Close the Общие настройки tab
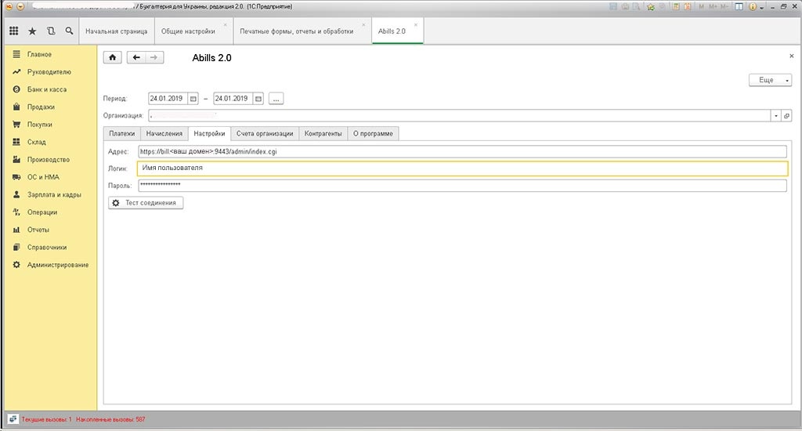802x431 pixels. pos(226,24)
